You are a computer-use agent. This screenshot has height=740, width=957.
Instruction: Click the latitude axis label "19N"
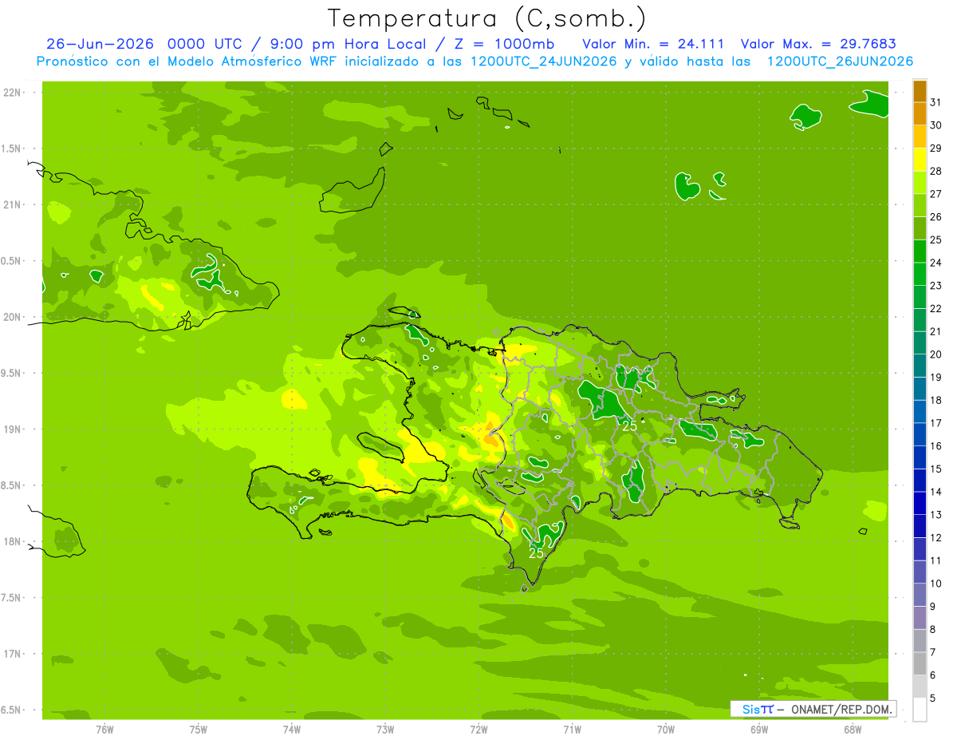pyautogui.click(x=13, y=429)
